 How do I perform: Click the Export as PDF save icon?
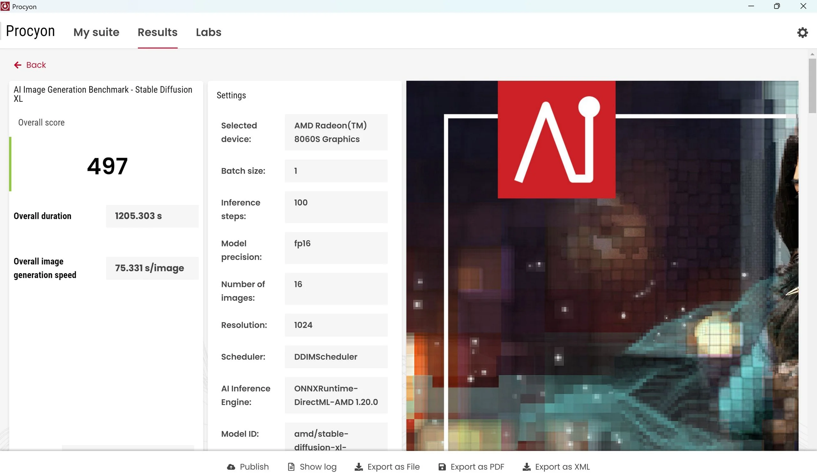[x=442, y=467]
